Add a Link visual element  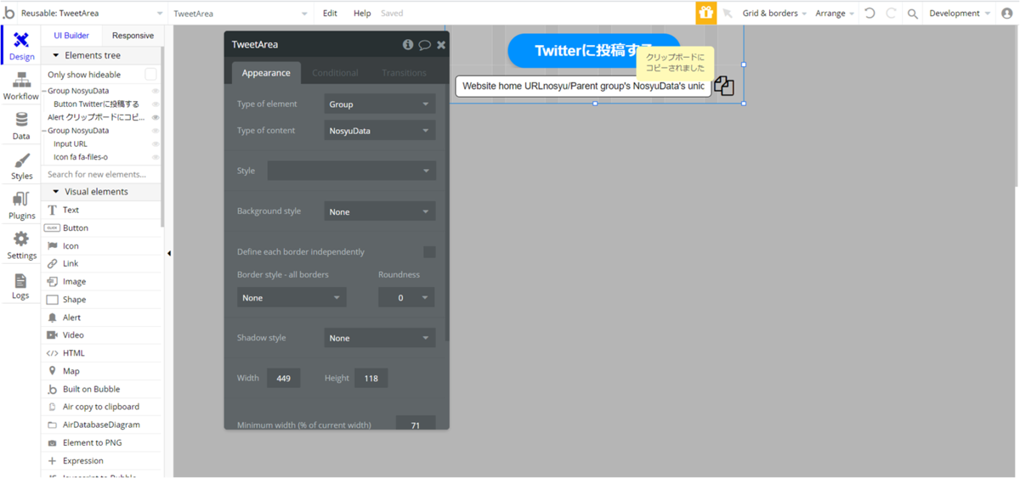pyautogui.click(x=101, y=263)
